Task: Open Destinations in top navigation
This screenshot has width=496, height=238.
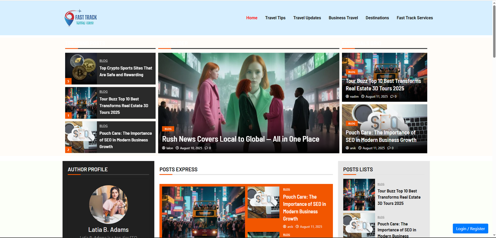Action: point(377,18)
